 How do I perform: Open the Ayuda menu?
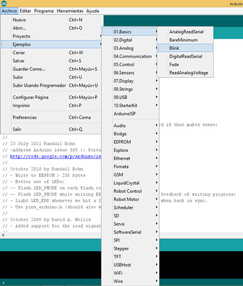click(92, 11)
